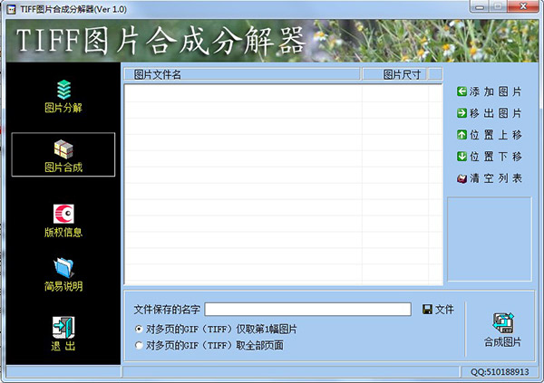Open 简易说明 folder icon
The image size is (544, 383).
click(63, 268)
